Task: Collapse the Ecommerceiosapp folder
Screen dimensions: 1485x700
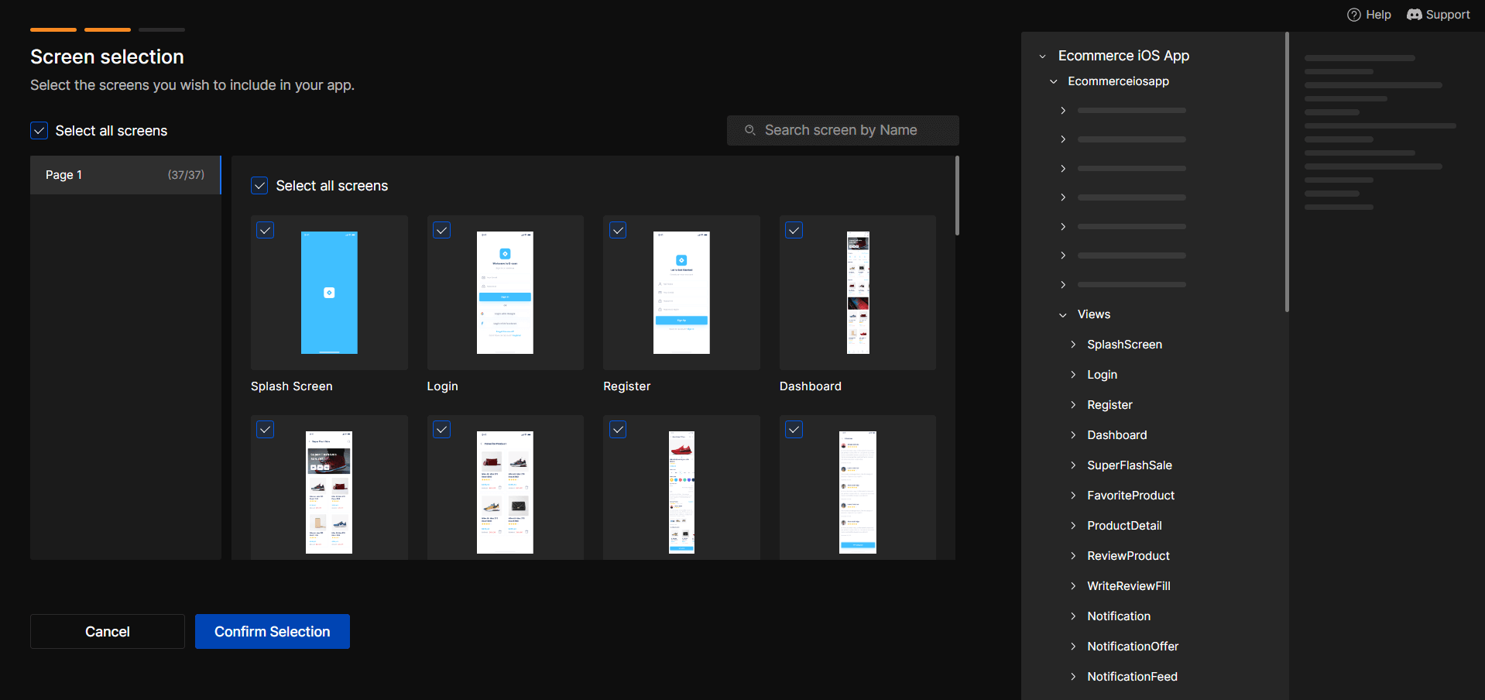Action: pos(1054,81)
